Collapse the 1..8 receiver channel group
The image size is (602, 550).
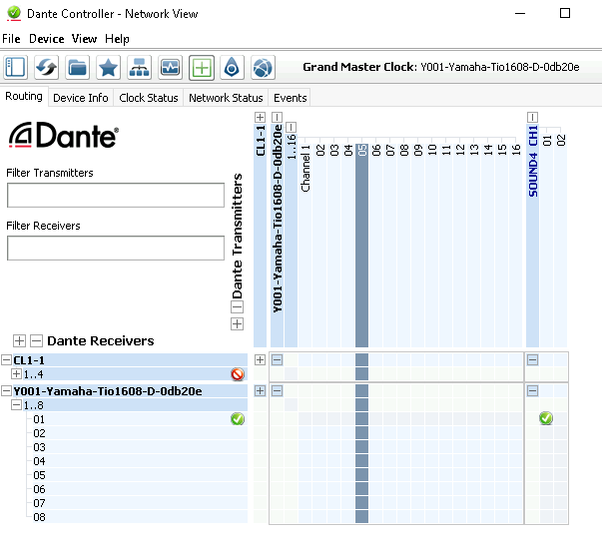(x=16, y=405)
